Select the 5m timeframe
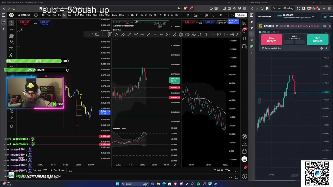The image size is (333, 187). [x=64, y=15]
